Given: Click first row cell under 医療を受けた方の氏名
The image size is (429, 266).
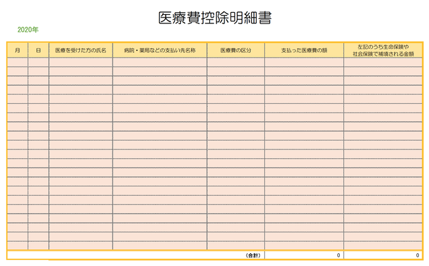Looking at the screenshot, I should [80, 62].
